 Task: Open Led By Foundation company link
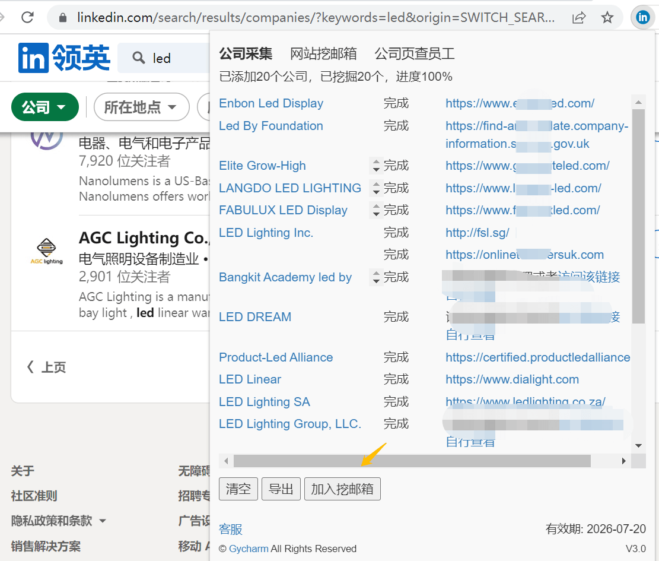coord(271,126)
